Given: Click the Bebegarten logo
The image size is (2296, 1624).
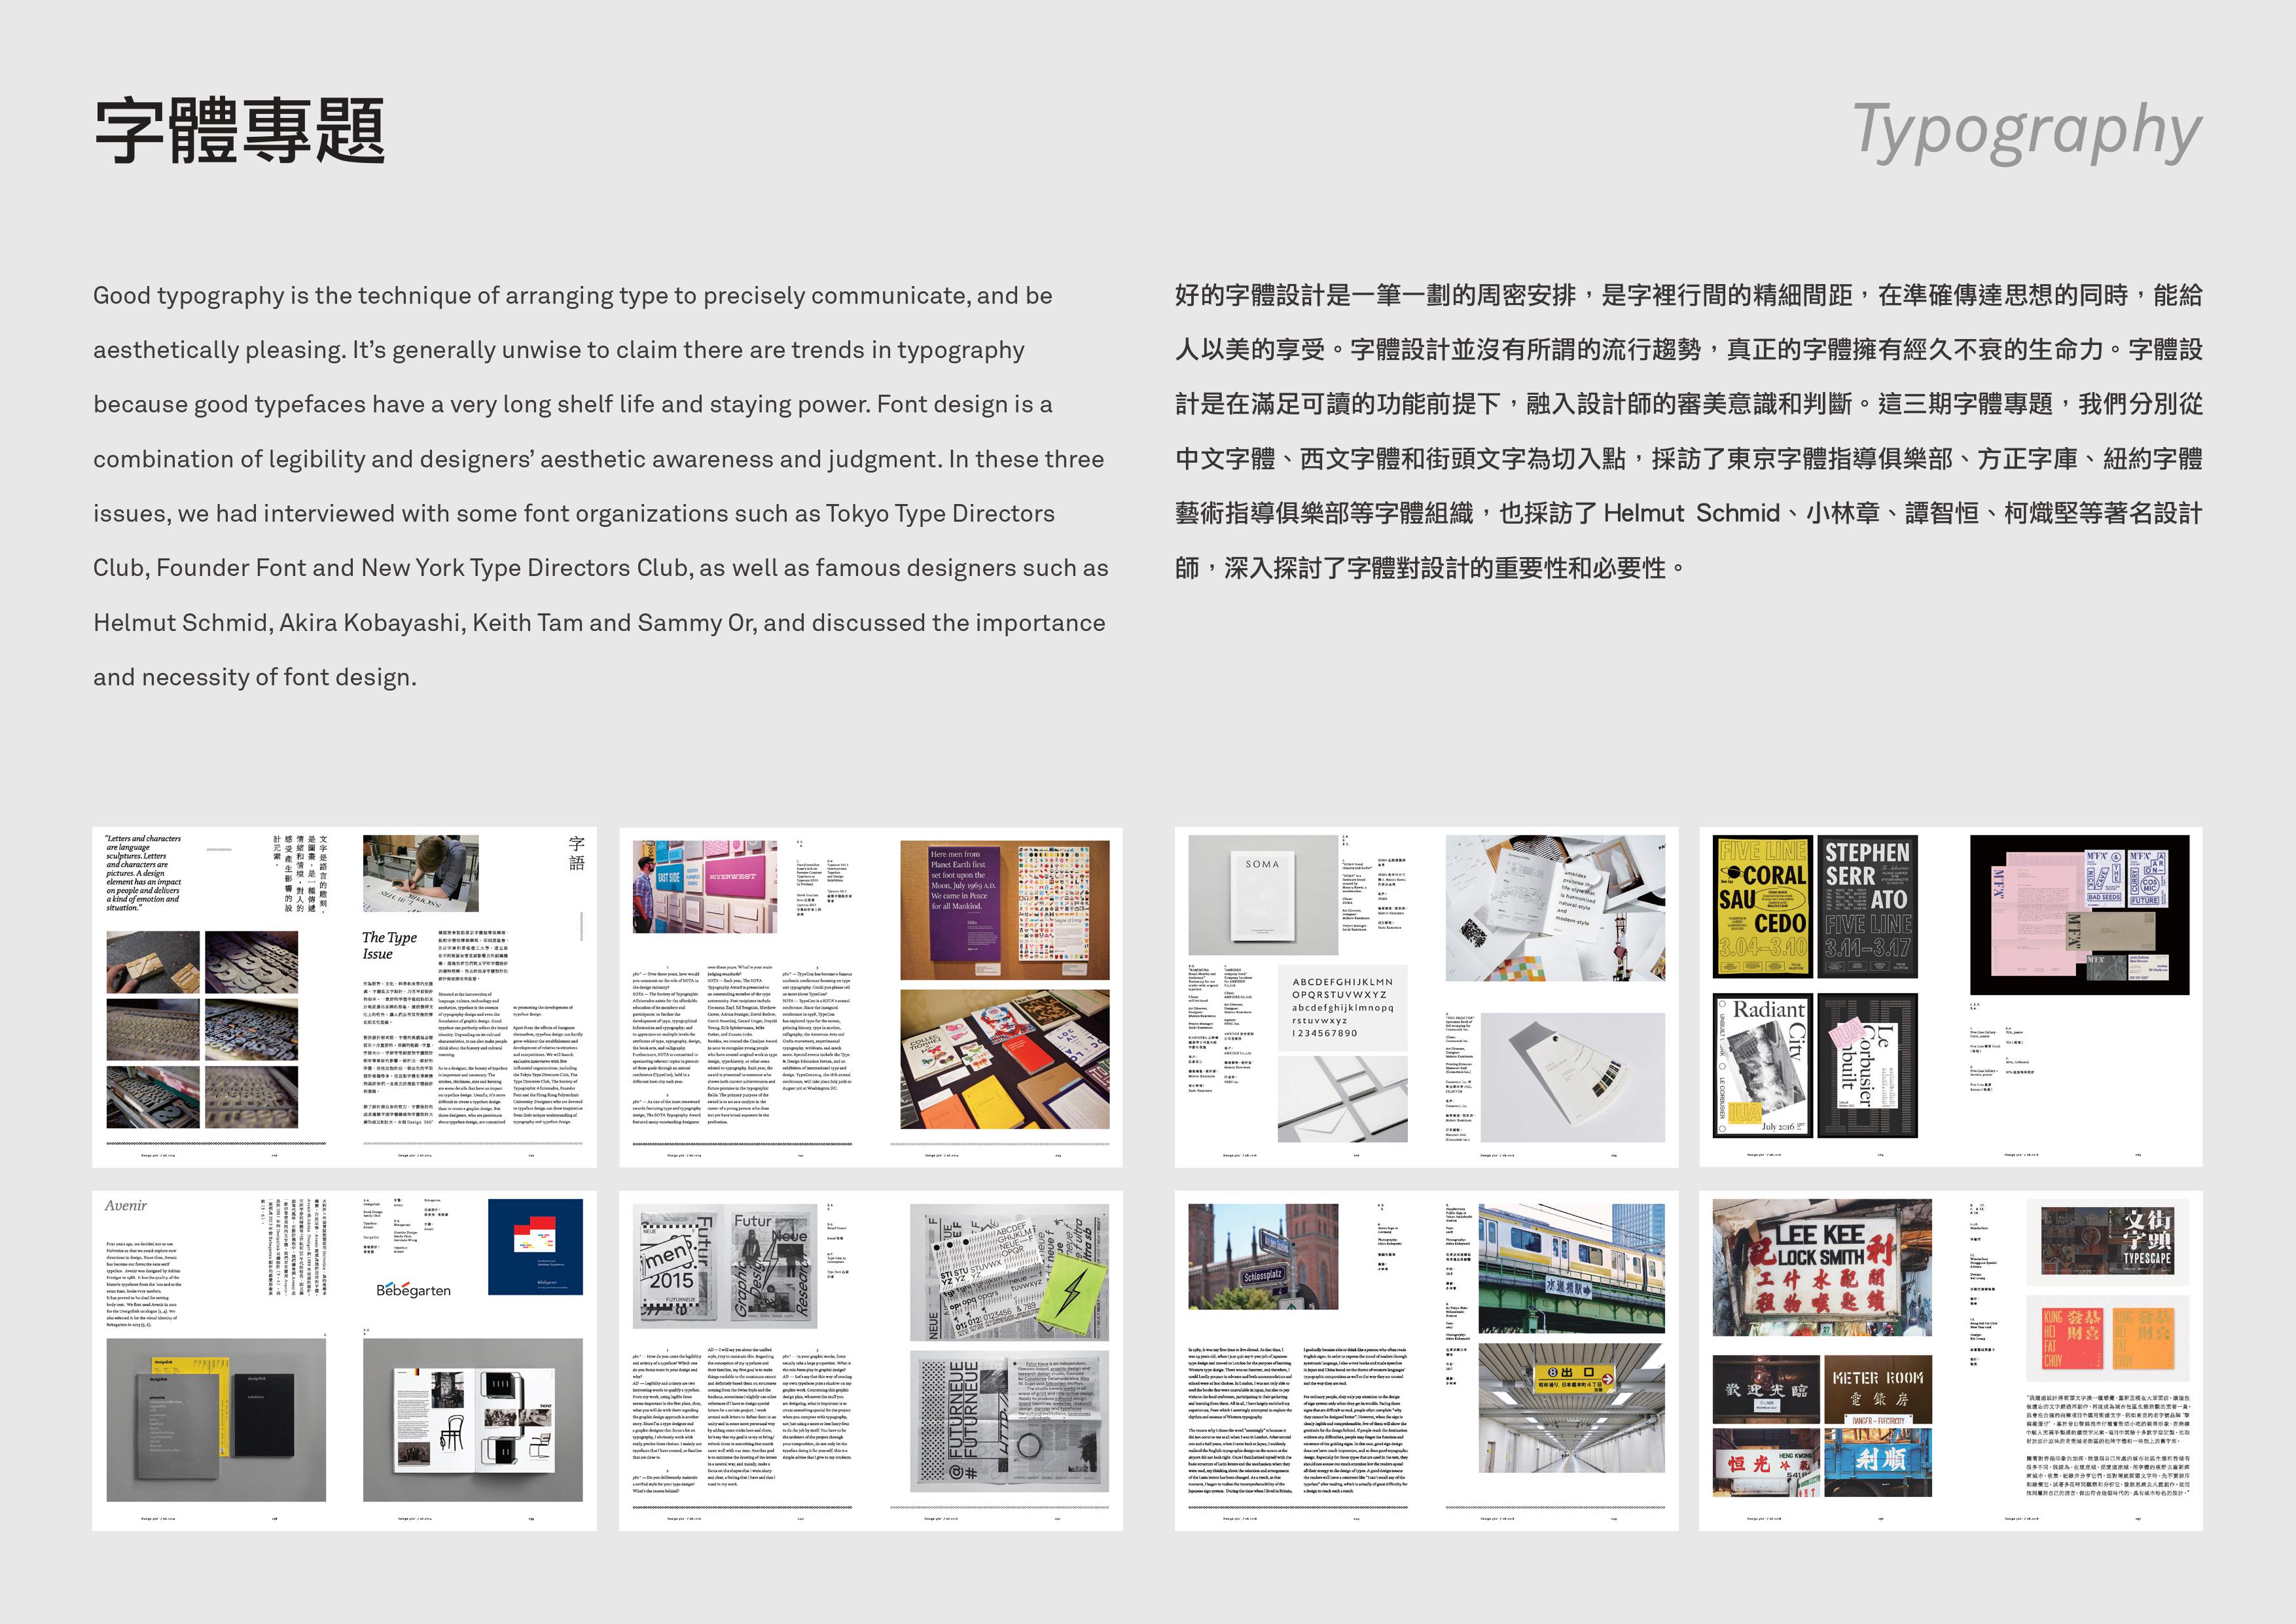Looking at the screenshot, I should click(x=413, y=1290).
